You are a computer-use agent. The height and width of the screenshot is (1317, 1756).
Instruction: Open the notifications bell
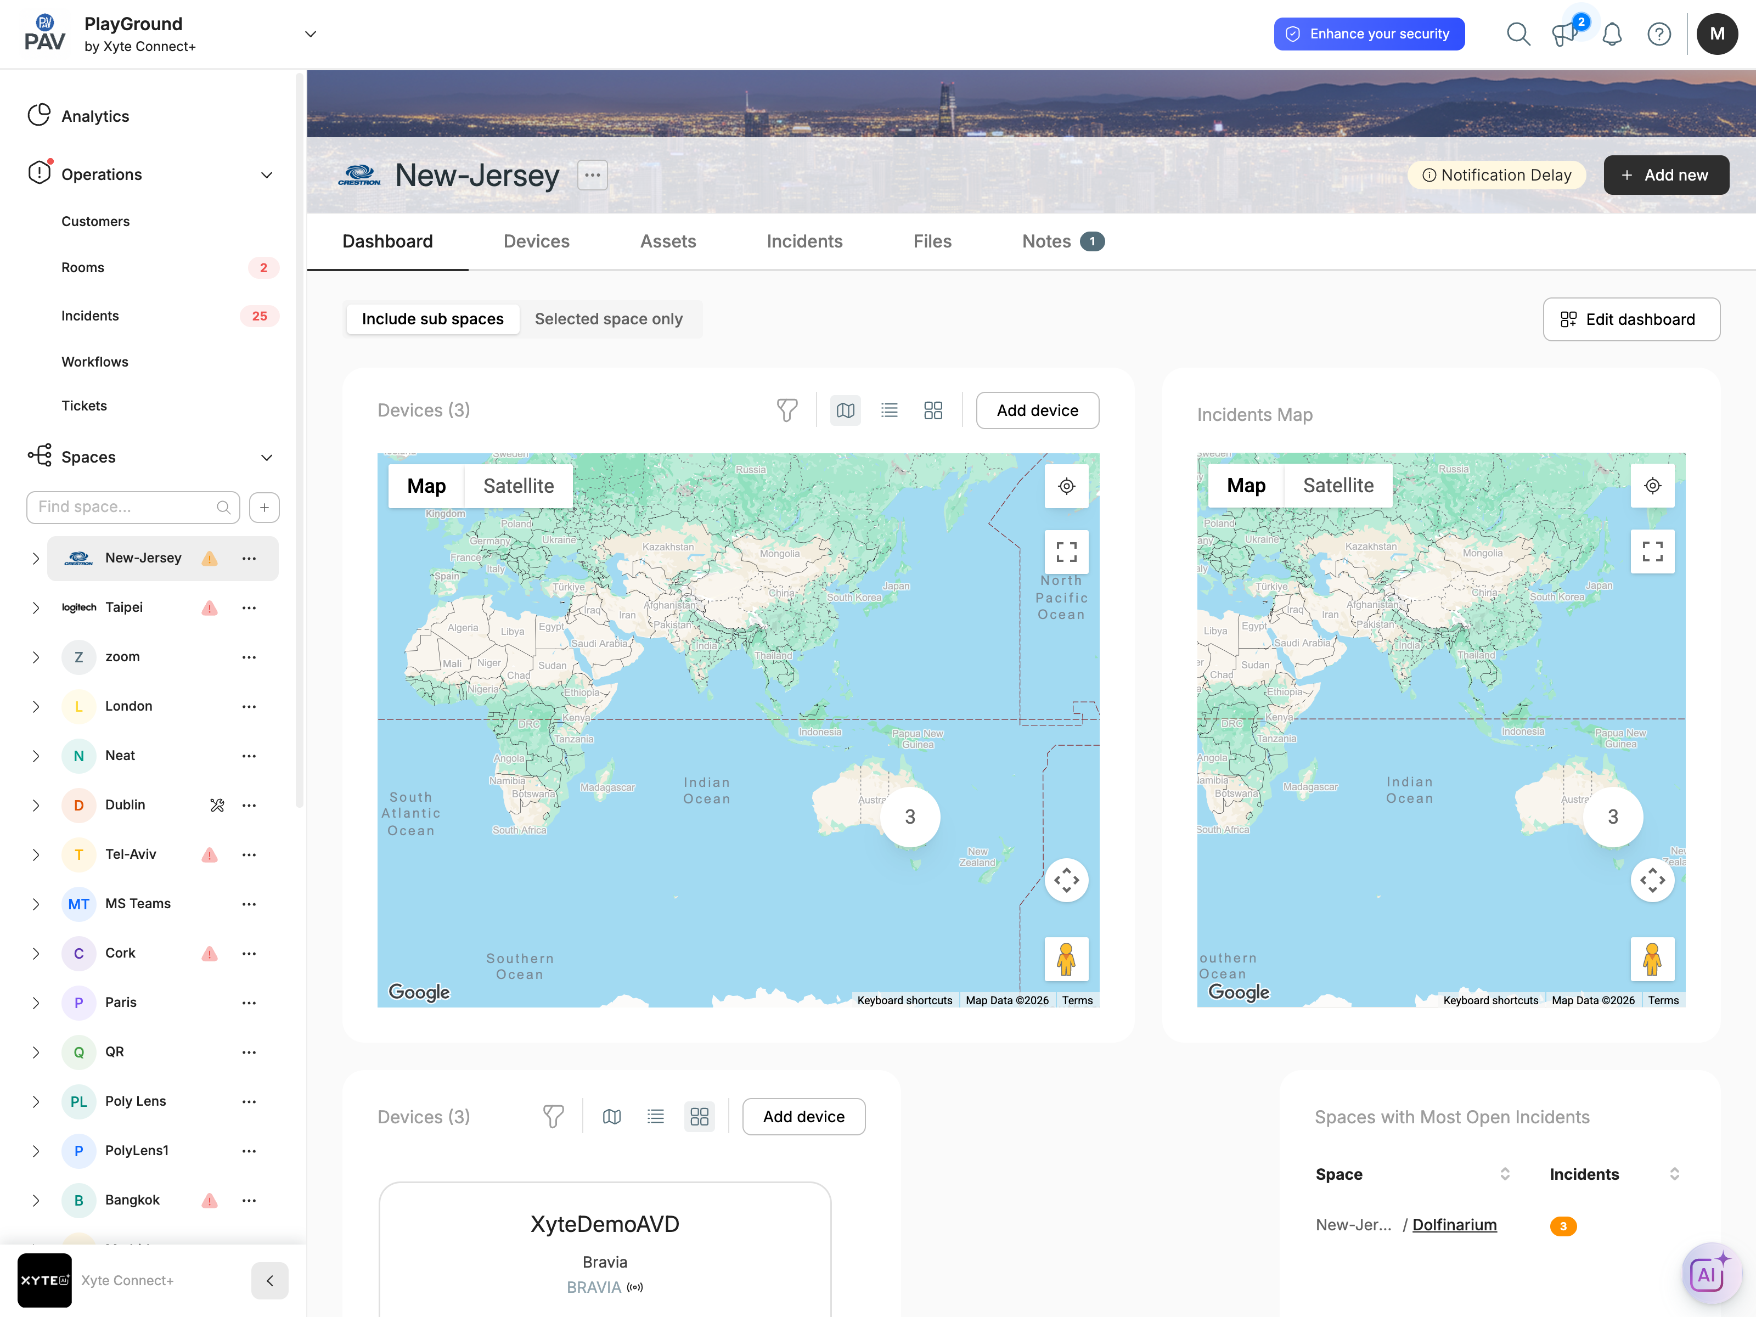(x=1612, y=34)
